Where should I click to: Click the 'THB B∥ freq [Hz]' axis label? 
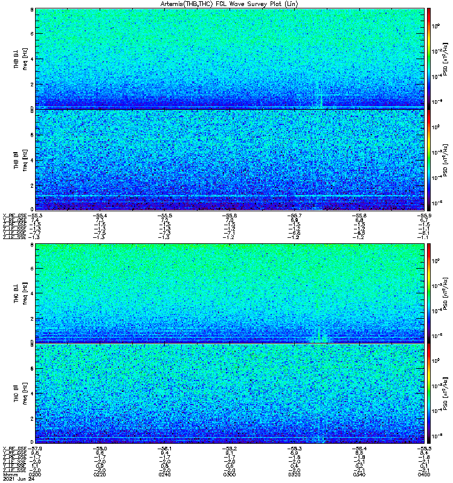[x=21, y=160]
